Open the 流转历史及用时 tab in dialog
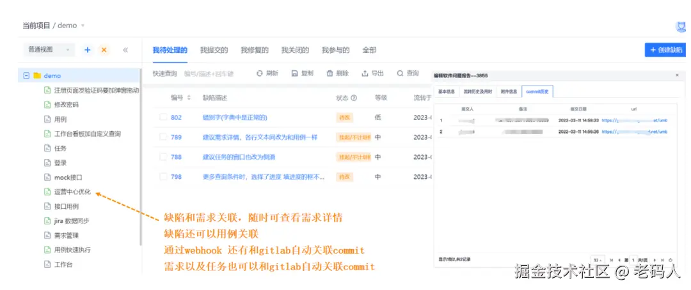 click(478, 92)
